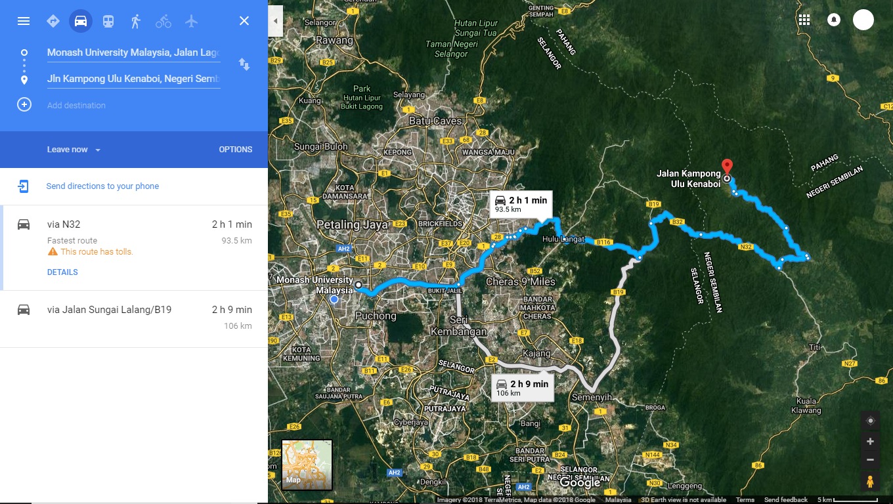Select the best-route recommendation mode

[x=53, y=20]
